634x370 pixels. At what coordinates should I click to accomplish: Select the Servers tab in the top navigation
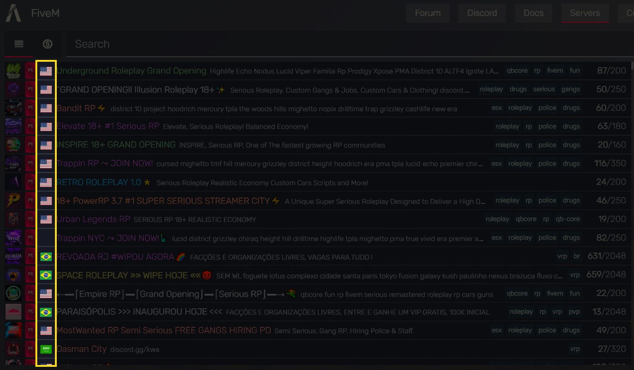(x=585, y=13)
